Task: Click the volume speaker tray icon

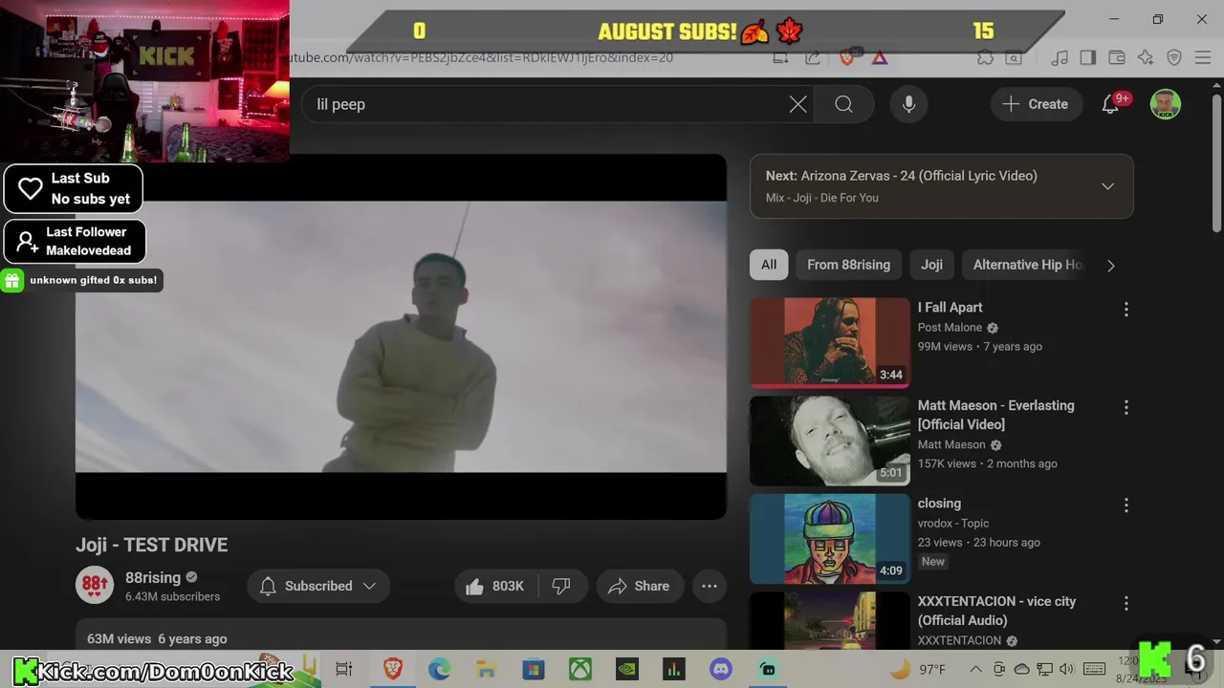Action: [x=1066, y=669]
